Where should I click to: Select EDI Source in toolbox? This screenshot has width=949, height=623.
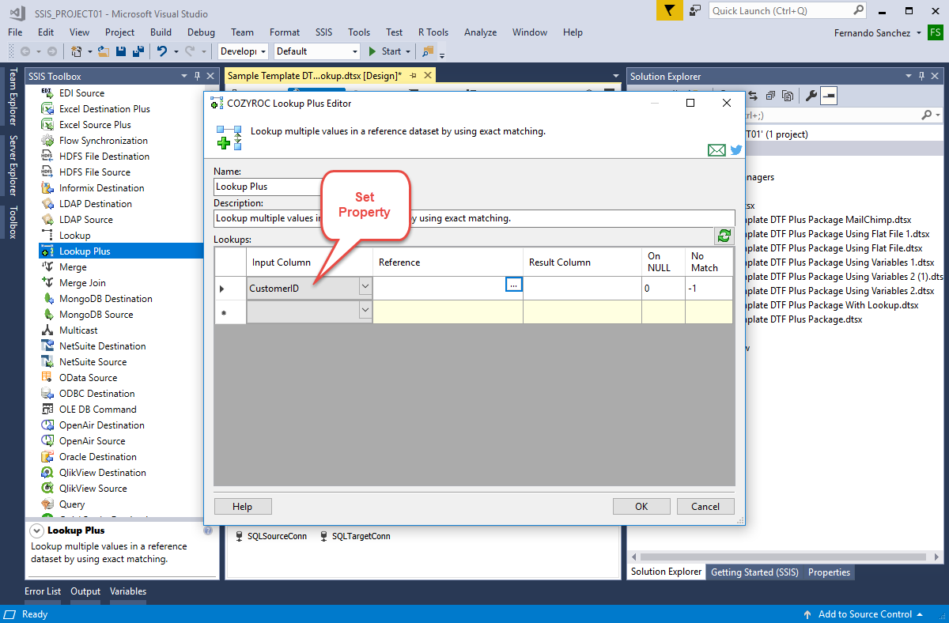tap(81, 93)
